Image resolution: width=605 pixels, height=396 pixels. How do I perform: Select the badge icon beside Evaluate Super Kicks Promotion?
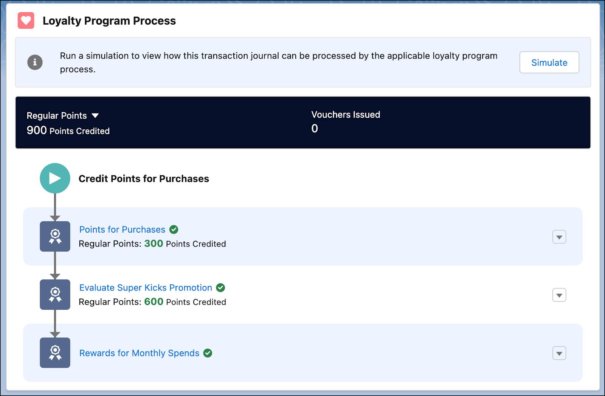(55, 295)
